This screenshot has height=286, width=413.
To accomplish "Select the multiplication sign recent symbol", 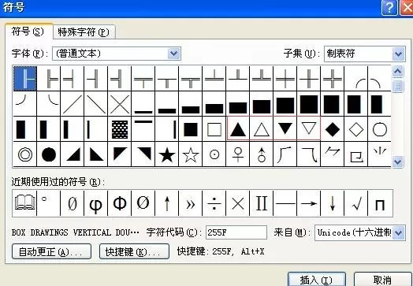I will (x=238, y=203).
